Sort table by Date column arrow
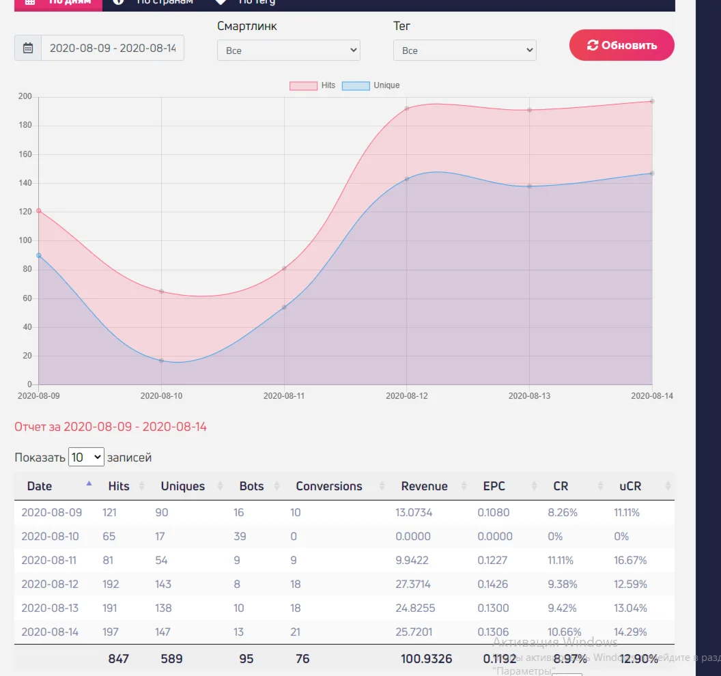Image resolution: width=721 pixels, height=676 pixels. point(89,485)
